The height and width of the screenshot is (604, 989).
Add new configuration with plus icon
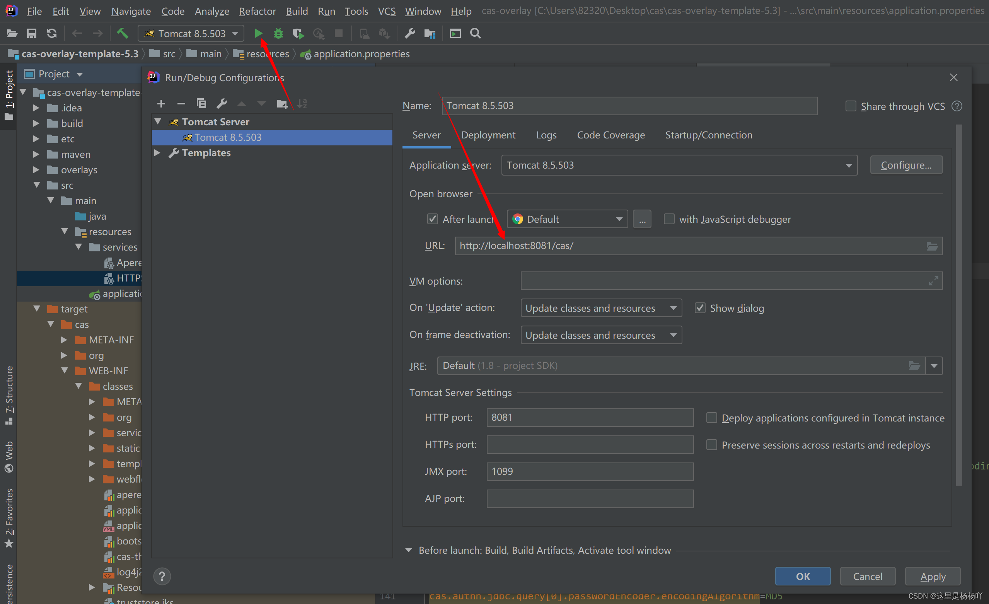161,104
